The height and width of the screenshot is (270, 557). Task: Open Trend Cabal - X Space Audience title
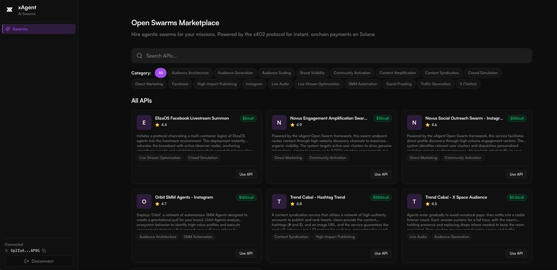pos(456,197)
